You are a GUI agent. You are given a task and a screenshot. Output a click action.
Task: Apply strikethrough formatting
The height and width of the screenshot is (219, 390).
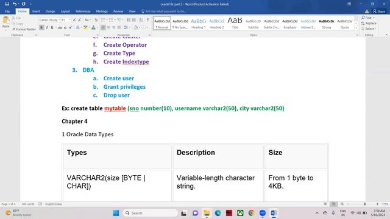click(60, 27)
